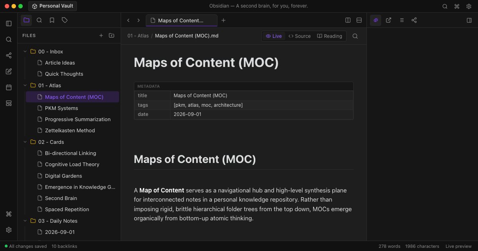Open the outline list in the right panel
The image size is (478, 251).
click(402, 20)
